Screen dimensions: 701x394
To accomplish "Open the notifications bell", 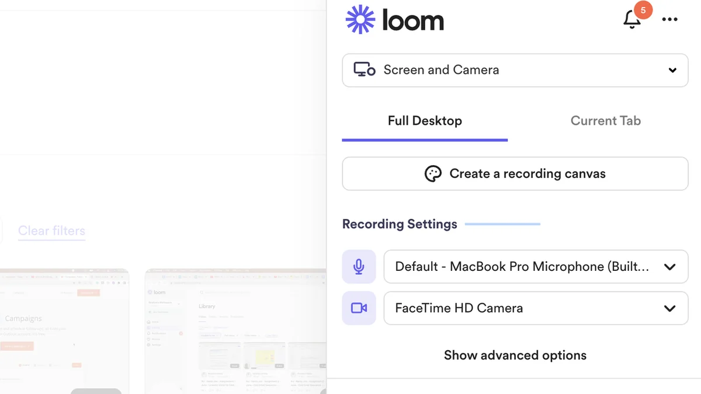I will [631, 20].
